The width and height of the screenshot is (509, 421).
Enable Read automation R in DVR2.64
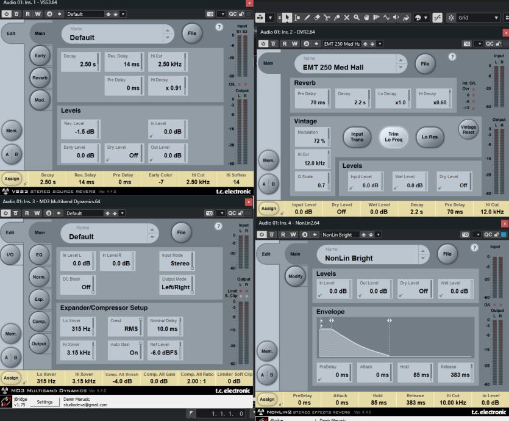pyautogui.click(x=284, y=43)
